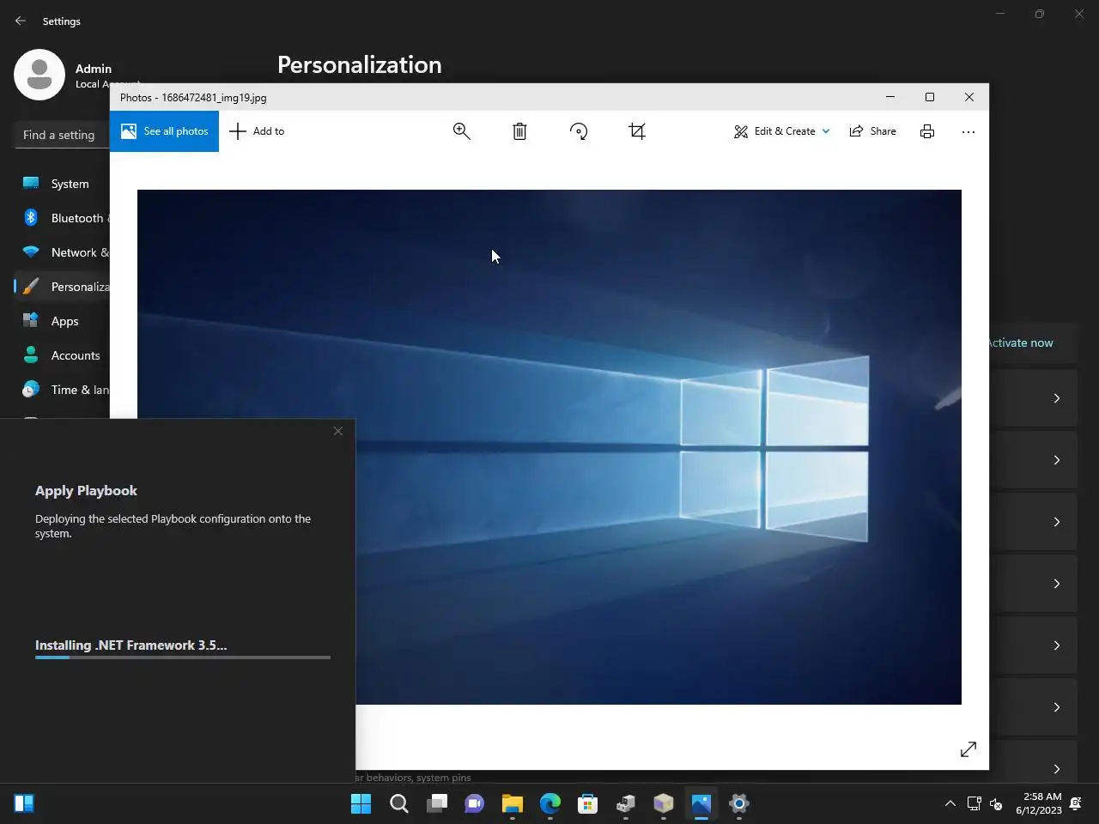Select the crop tool in Photos
Viewport: 1099px width, 824px height.
637,131
